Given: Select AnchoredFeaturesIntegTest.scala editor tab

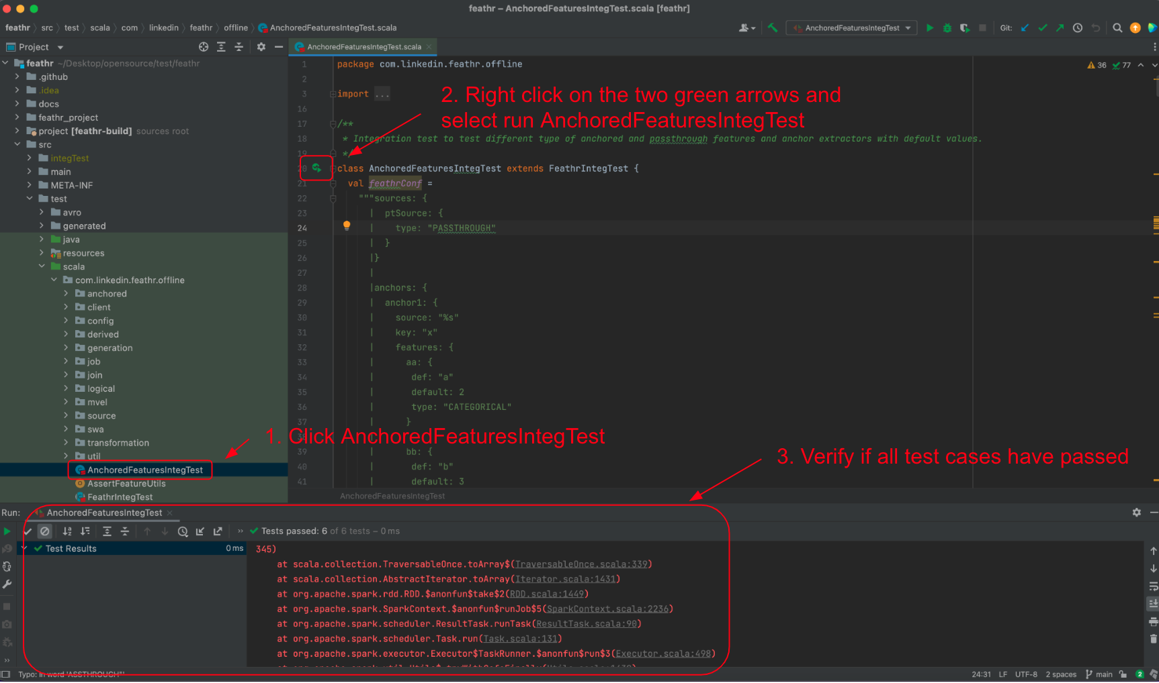Looking at the screenshot, I should 363,47.
